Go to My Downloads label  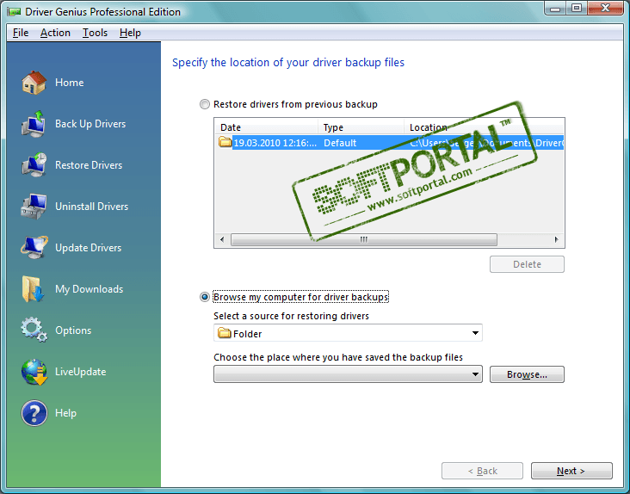[90, 289]
